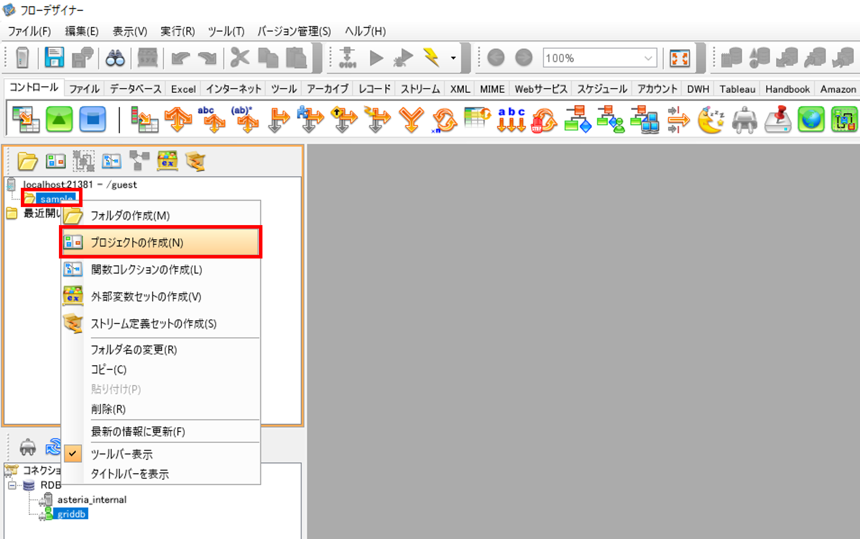The height and width of the screenshot is (539, 860).
Task: Click the scissors cut icon
Action: (x=239, y=58)
